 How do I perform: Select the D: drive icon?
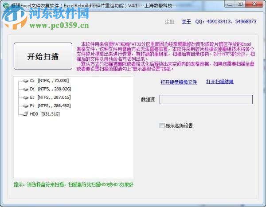tap(25, 89)
